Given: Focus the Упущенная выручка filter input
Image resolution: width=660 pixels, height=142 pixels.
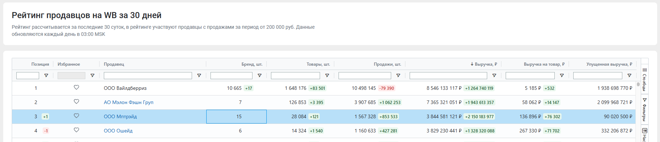Looking at the screenshot, I should tap(598, 76).
